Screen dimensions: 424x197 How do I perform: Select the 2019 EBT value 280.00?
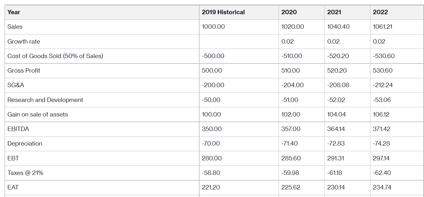212,158
